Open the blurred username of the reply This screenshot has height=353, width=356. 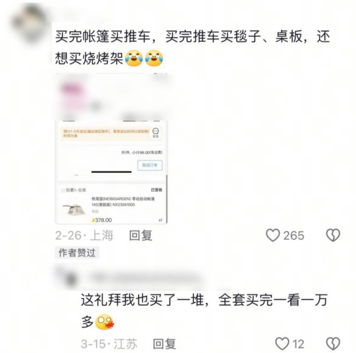(145, 278)
